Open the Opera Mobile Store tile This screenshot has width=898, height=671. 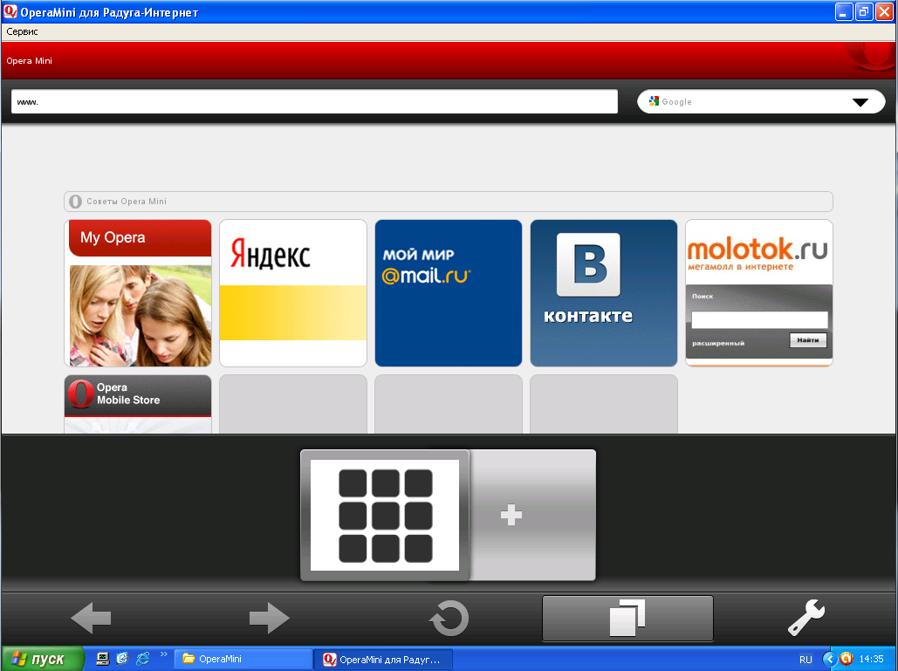click(138, 404)
